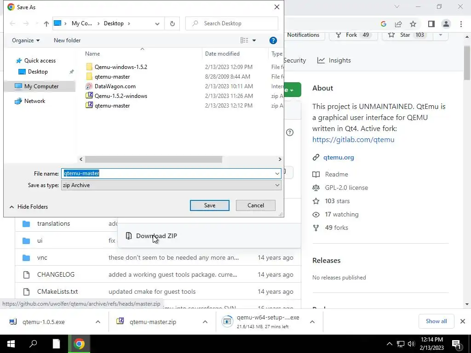Image resolution: width=471 pixels, height=353 pixels.
Task: Open the CMakeLists.txt file
Action: click(57, 291)
